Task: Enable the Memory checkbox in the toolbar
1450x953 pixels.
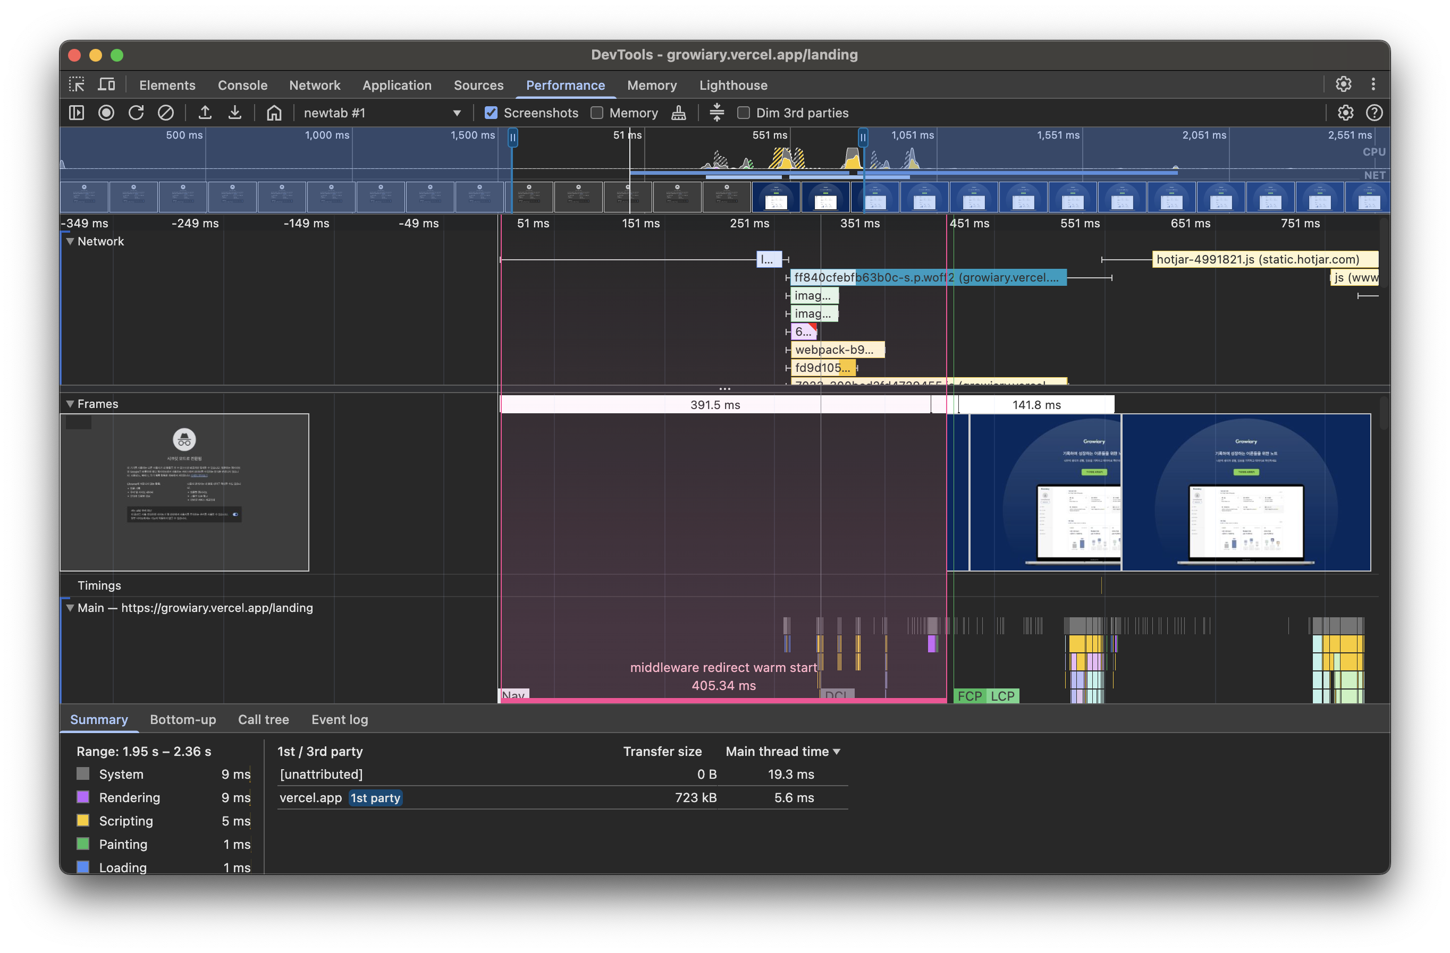Action: tap(597, 113)
